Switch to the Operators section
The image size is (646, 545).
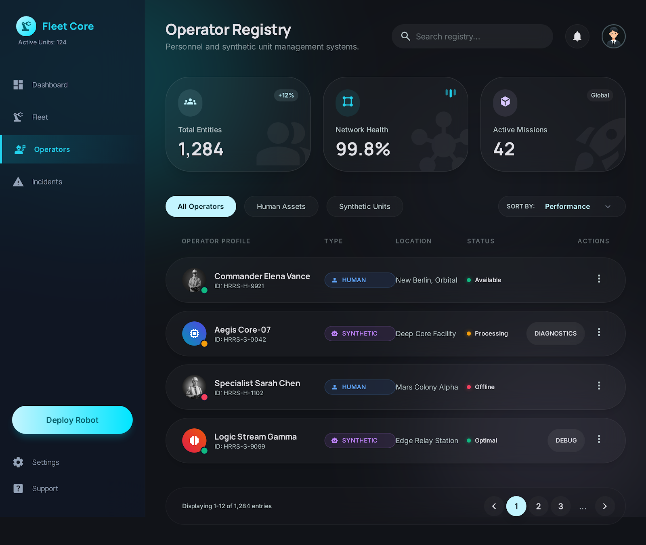tap(52, 149)
